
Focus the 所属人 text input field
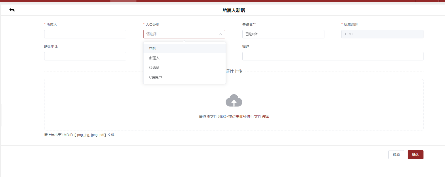pyautogui.click(x=85, y=34)
